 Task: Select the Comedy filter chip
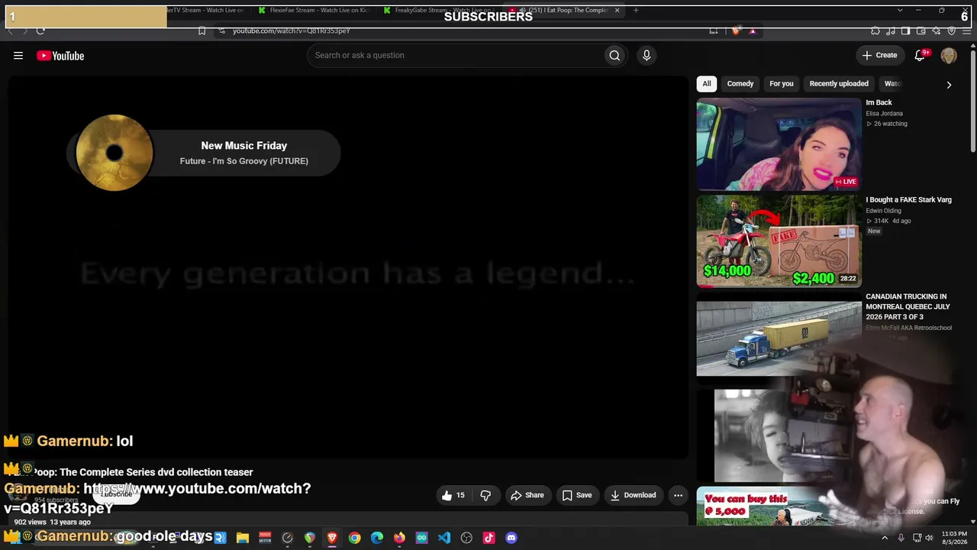click(x=740, y=83)
